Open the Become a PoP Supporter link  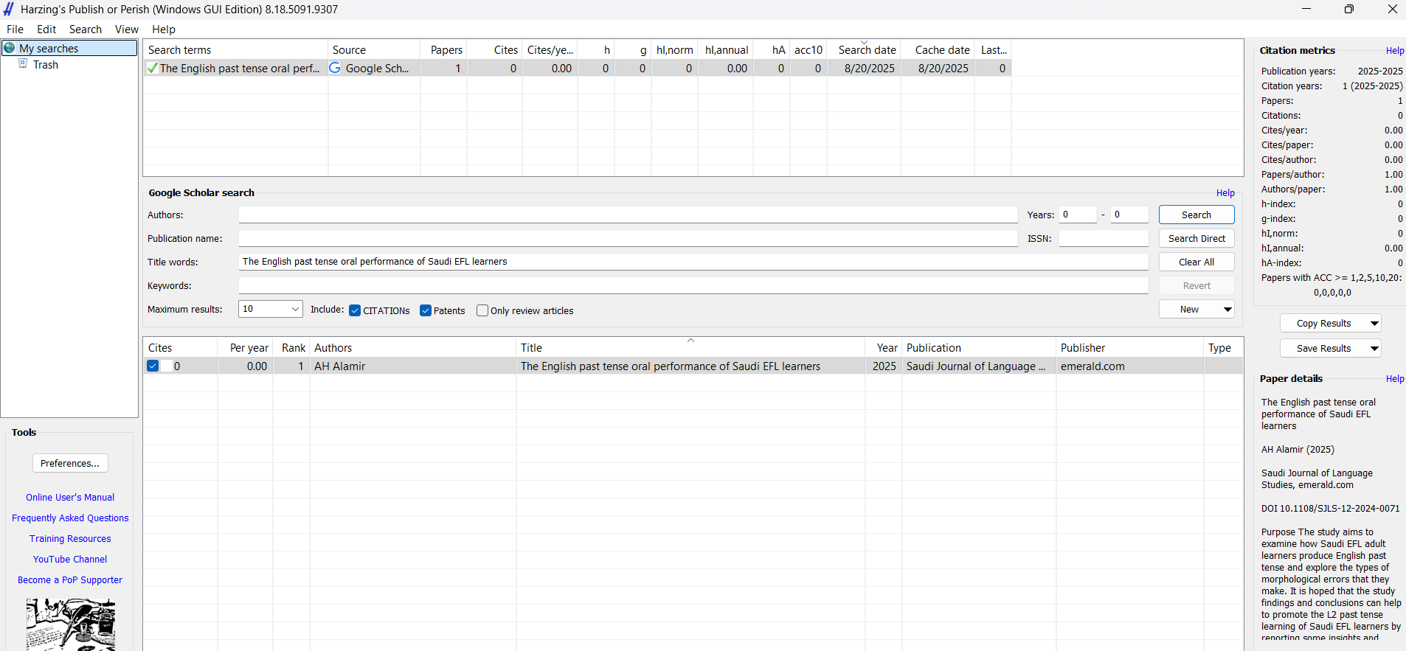click(70, 580)
